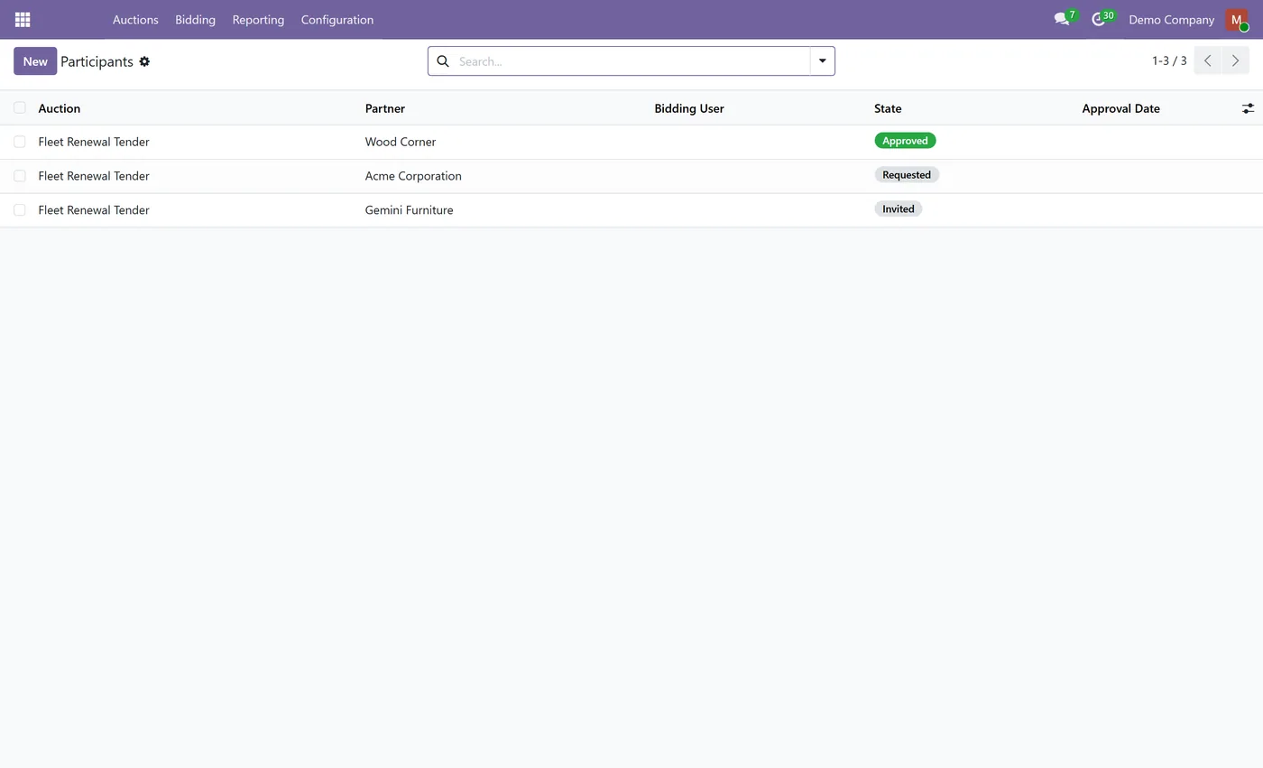The width and height of the screenshot is (1263, 768).
Task: Sort by the Partner column header
Action: [x=385, y=108]
